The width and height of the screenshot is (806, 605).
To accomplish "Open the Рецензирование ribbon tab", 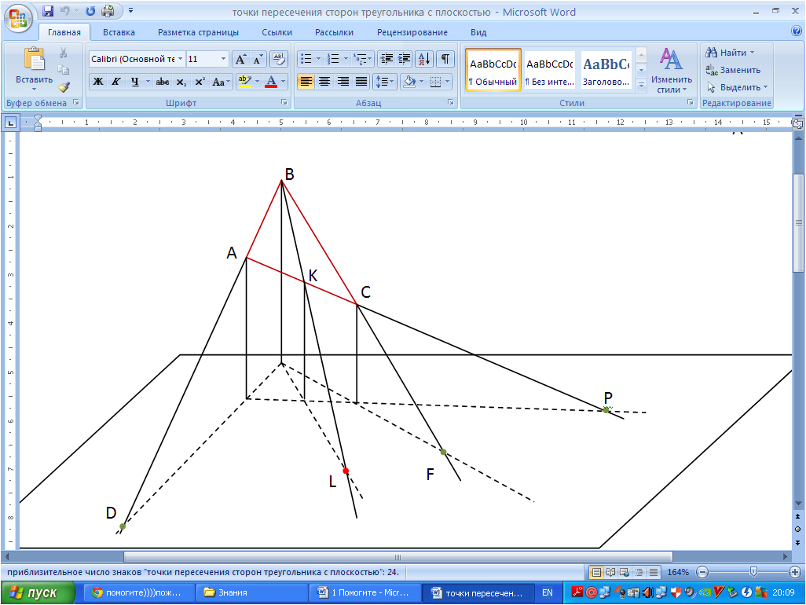I will pos(412,32).
